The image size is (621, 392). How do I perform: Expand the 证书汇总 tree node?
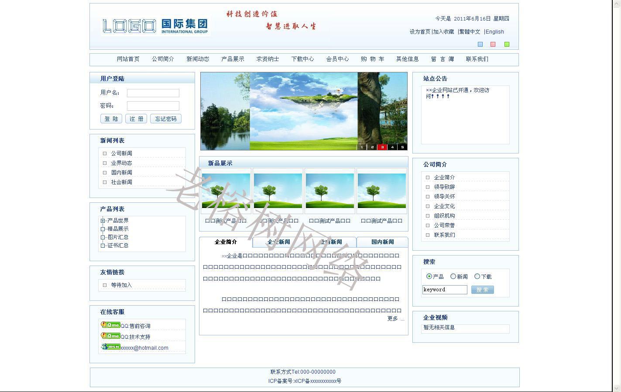coord(103,245)
